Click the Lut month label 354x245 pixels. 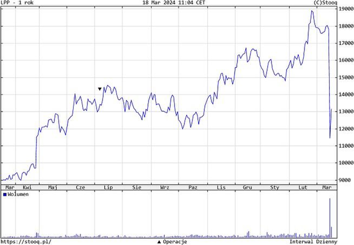(x=303, y=188)
